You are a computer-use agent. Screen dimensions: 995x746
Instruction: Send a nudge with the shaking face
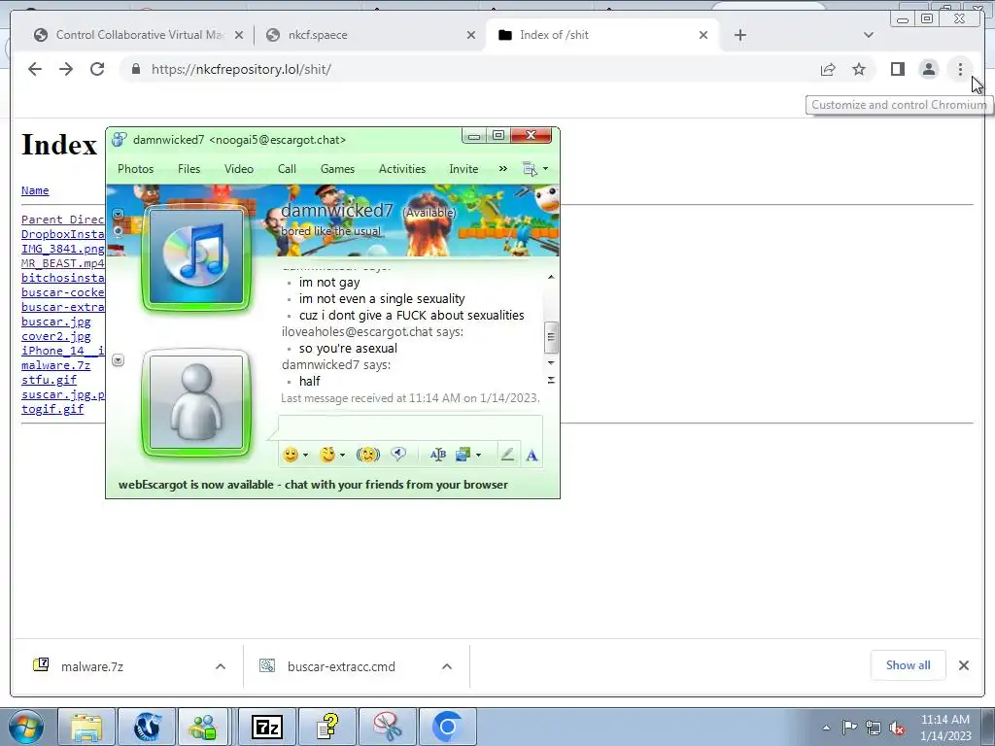(x=368, y=455)
